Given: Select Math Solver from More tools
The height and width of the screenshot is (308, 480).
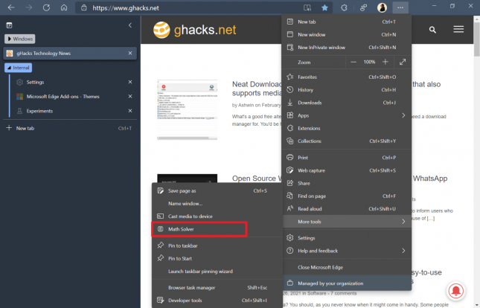Looking at the screenshot, I should [x=180, y=229].
